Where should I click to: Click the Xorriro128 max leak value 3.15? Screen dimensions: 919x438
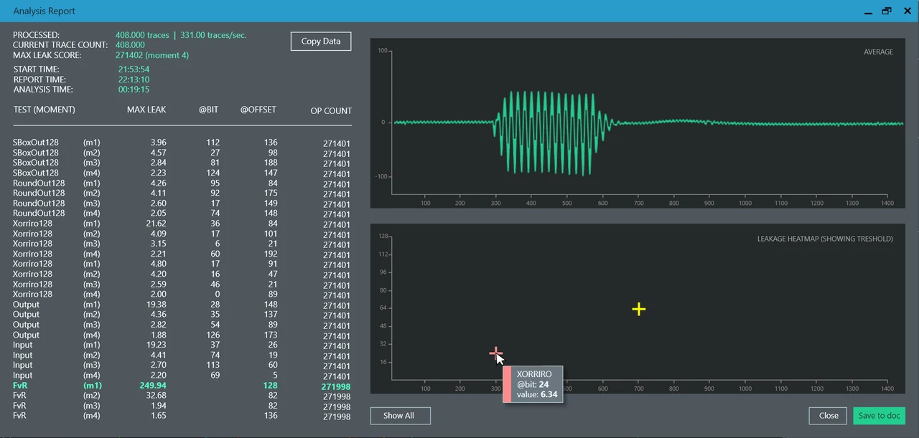[158, 244]
